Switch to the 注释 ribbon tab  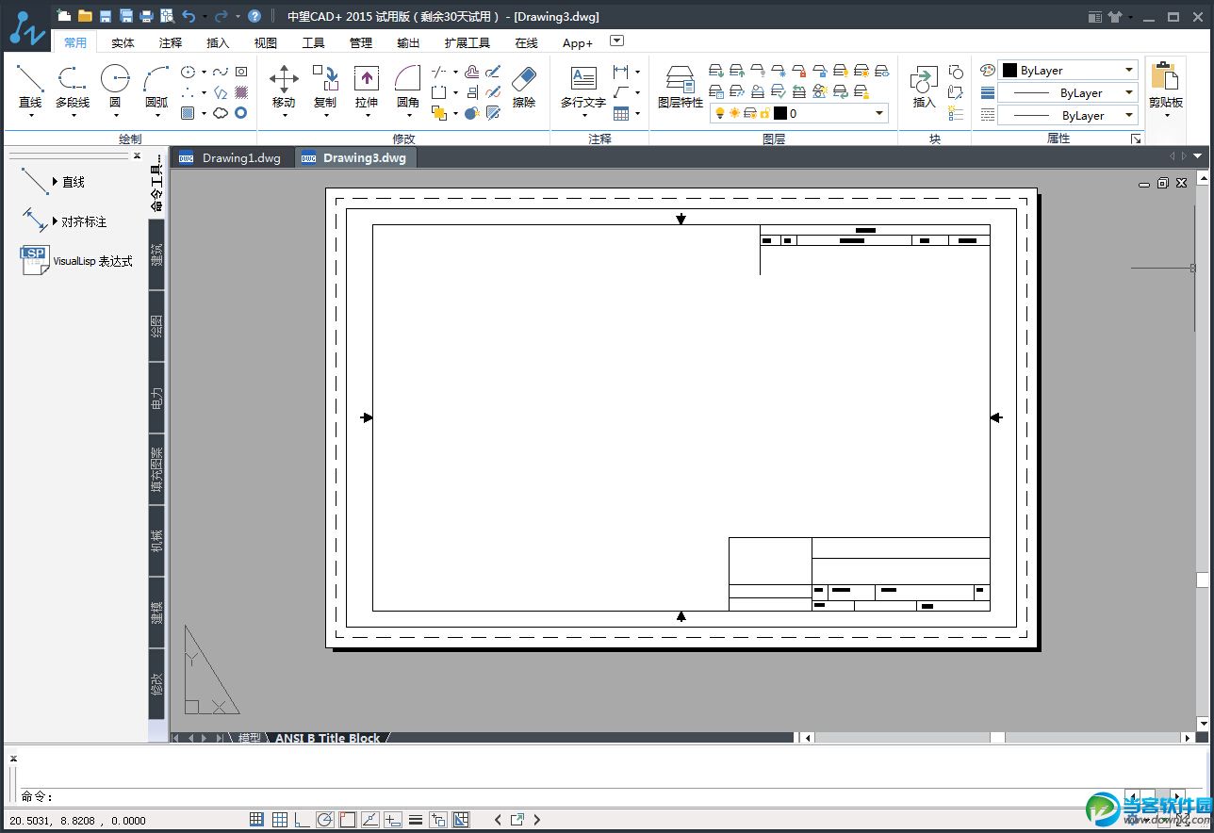(x=171, y=42)
